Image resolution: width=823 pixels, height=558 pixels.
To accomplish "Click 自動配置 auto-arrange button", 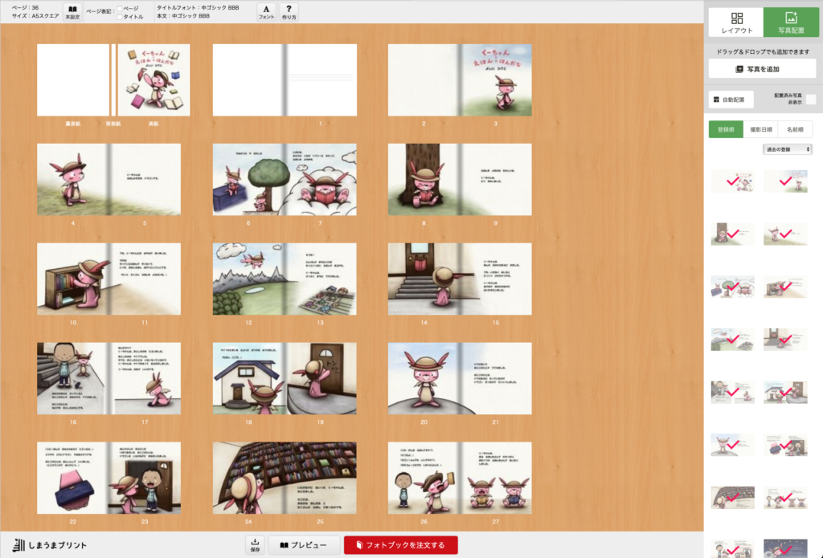I will [x=731, y=100].
